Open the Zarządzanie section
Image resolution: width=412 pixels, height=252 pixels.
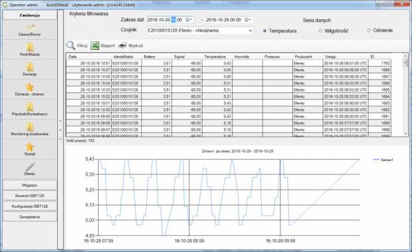tap(30, 217)
